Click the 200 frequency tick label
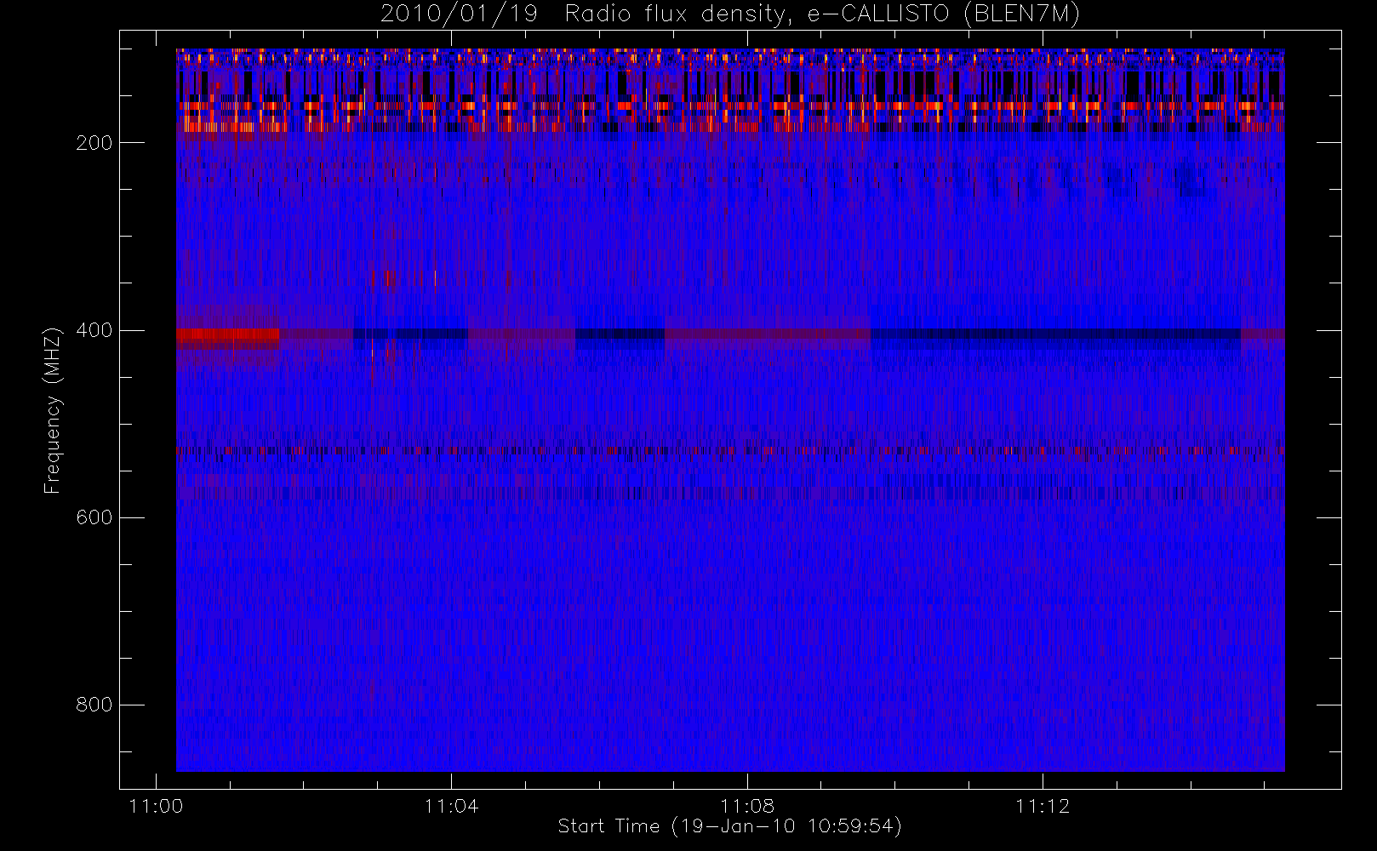This screenshot has height=851, width=1377. [94, 143]
